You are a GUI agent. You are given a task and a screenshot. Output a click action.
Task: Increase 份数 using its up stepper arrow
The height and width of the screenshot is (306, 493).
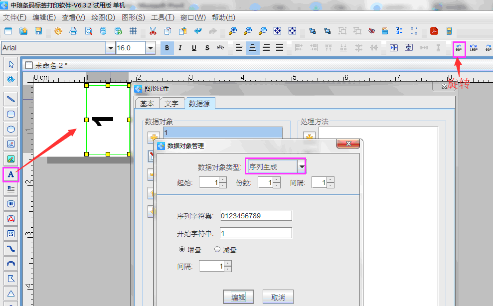(277, 179)
